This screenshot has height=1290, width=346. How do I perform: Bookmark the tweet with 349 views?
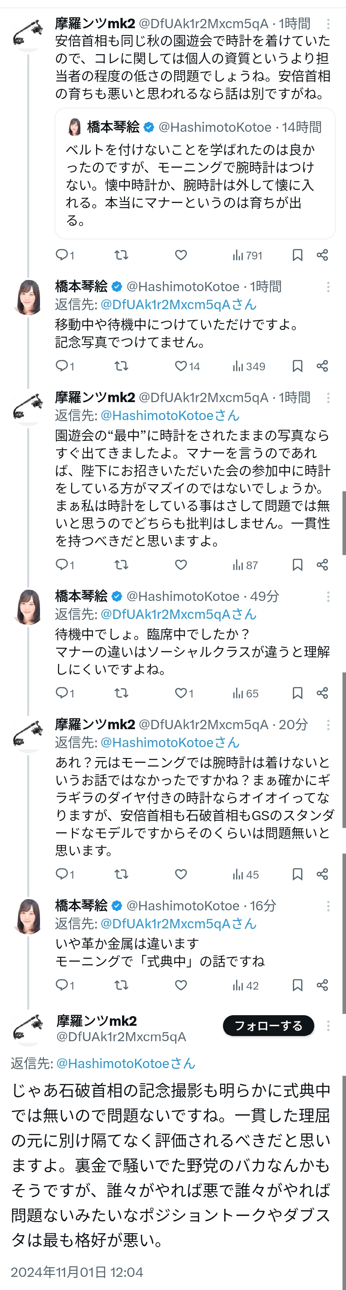(297, 366)
